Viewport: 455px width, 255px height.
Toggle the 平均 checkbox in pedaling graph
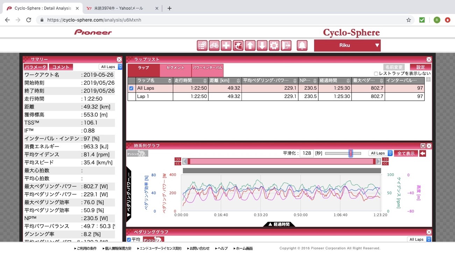pos(129,239)
